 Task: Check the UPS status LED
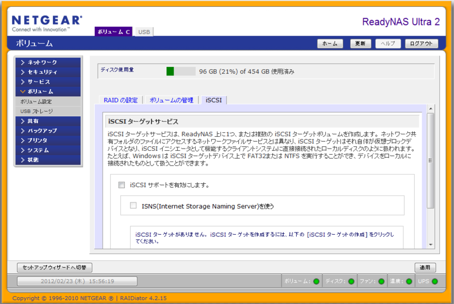(435, 281)
